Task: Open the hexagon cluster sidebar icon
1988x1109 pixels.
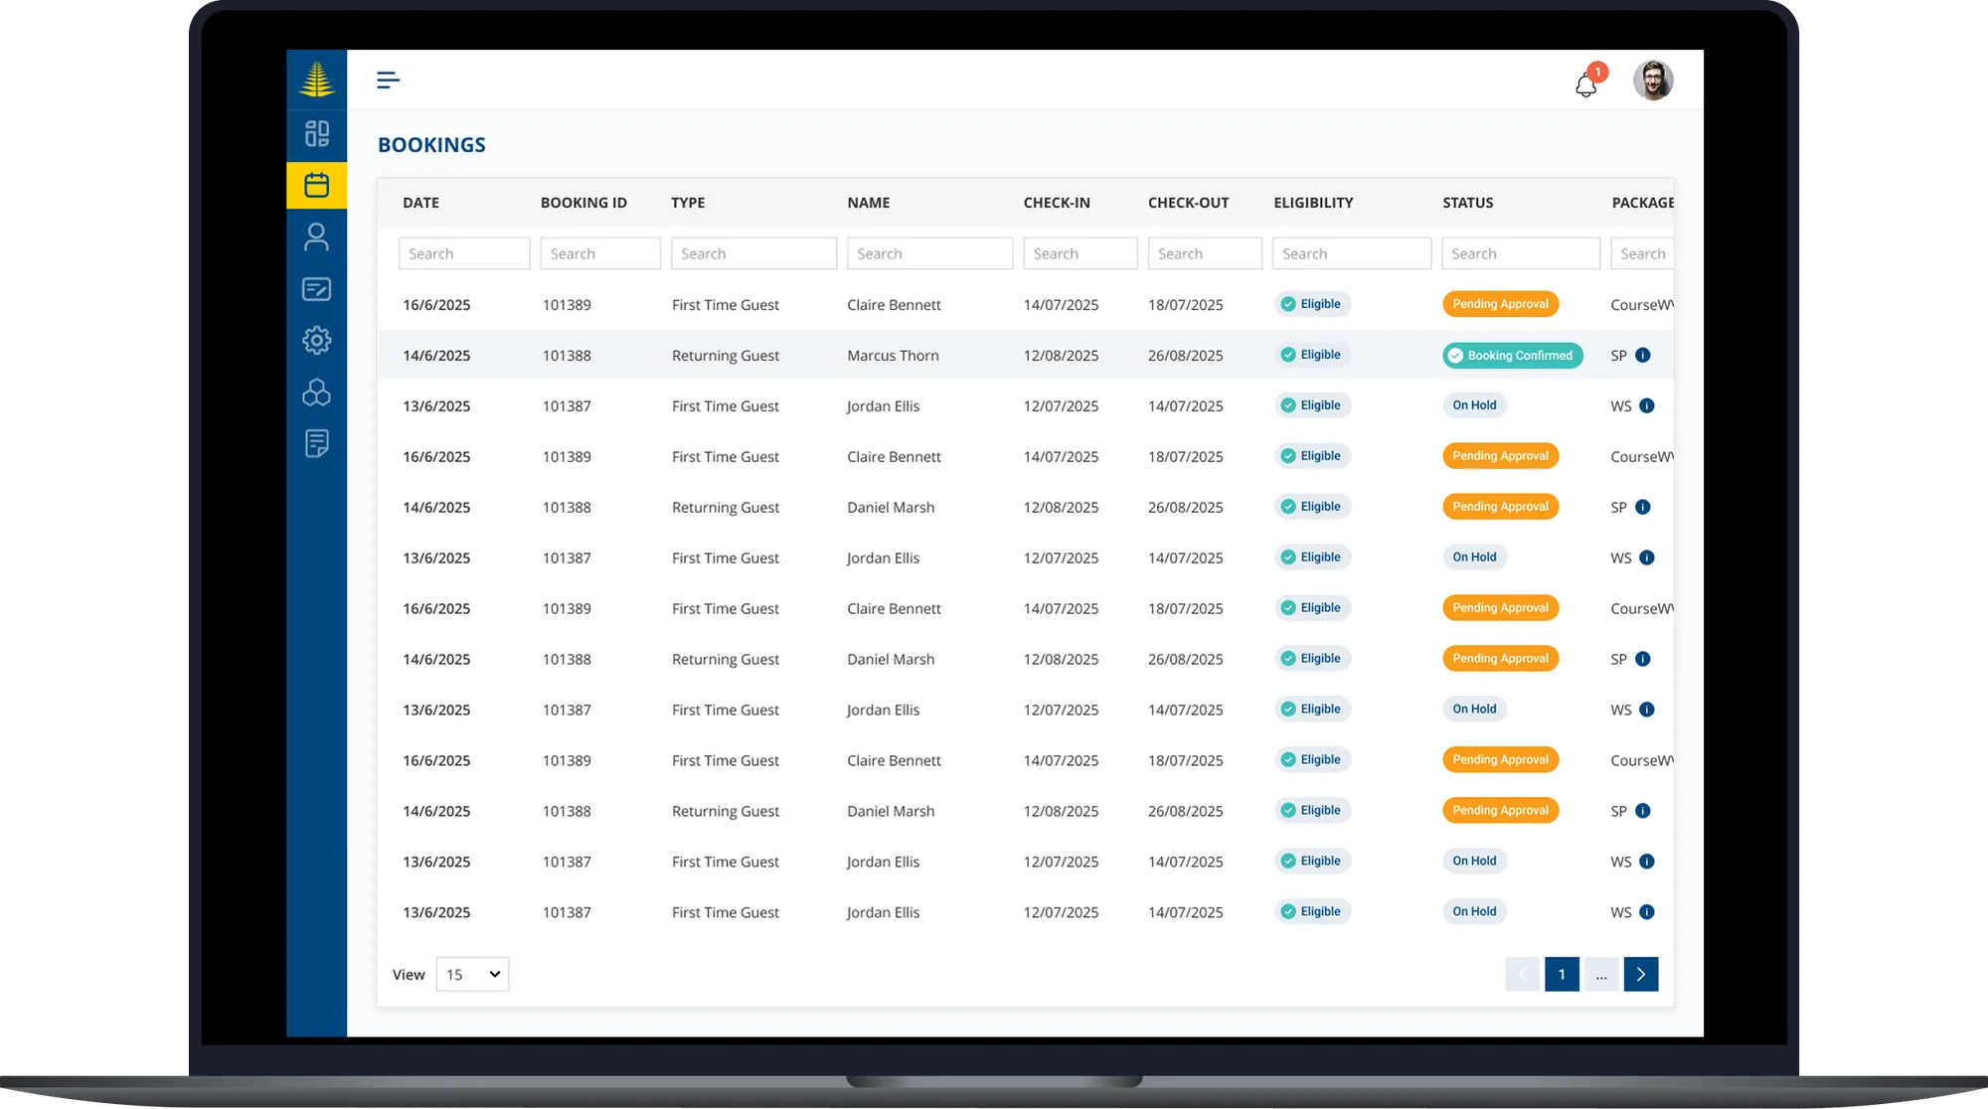Action: (317, 392)
